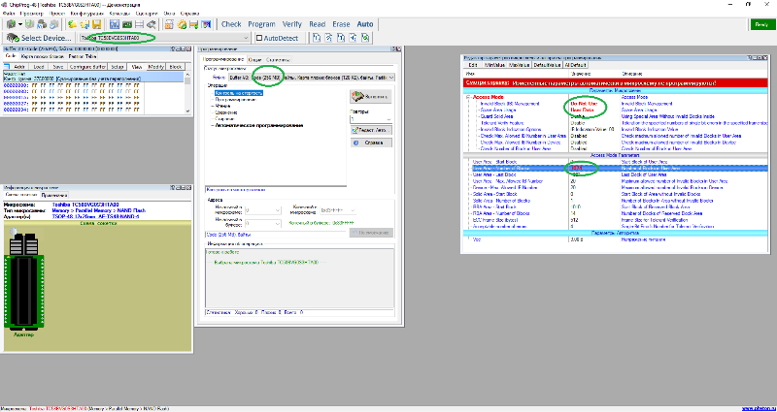Click the third document icon after AutoDetect
777x412 pixels.
[x=341, y=38]
